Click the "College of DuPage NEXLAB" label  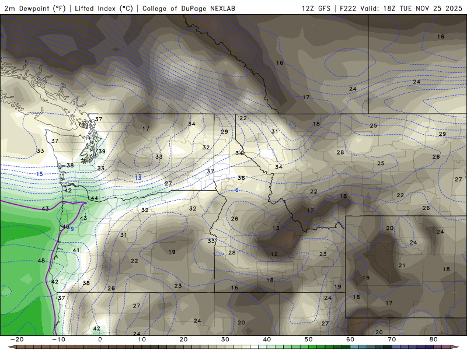click(189, 8)
